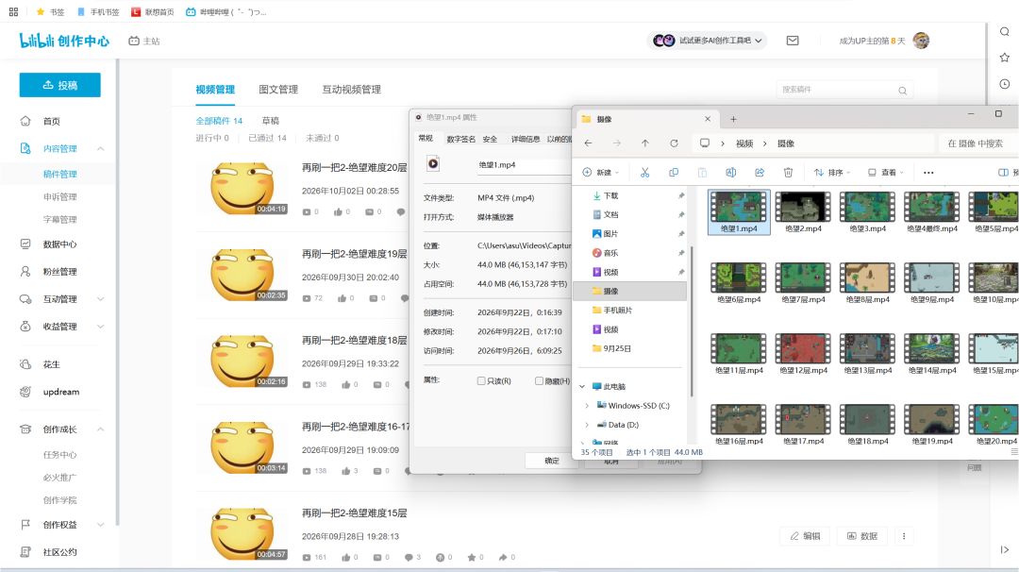This screenshot has height=572, width=1019.
Task: Click 数据 for the 绝望难度15层 video
Action: click(861, 536)
